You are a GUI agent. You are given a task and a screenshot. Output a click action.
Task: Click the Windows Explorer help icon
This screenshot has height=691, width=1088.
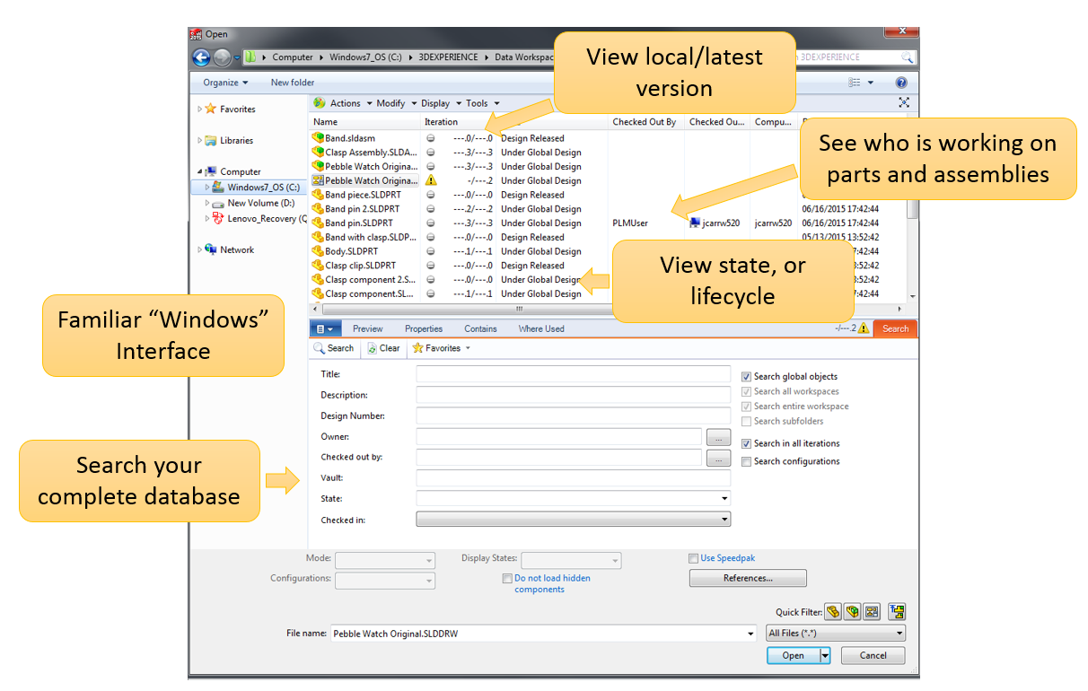[x=901, y=83]
